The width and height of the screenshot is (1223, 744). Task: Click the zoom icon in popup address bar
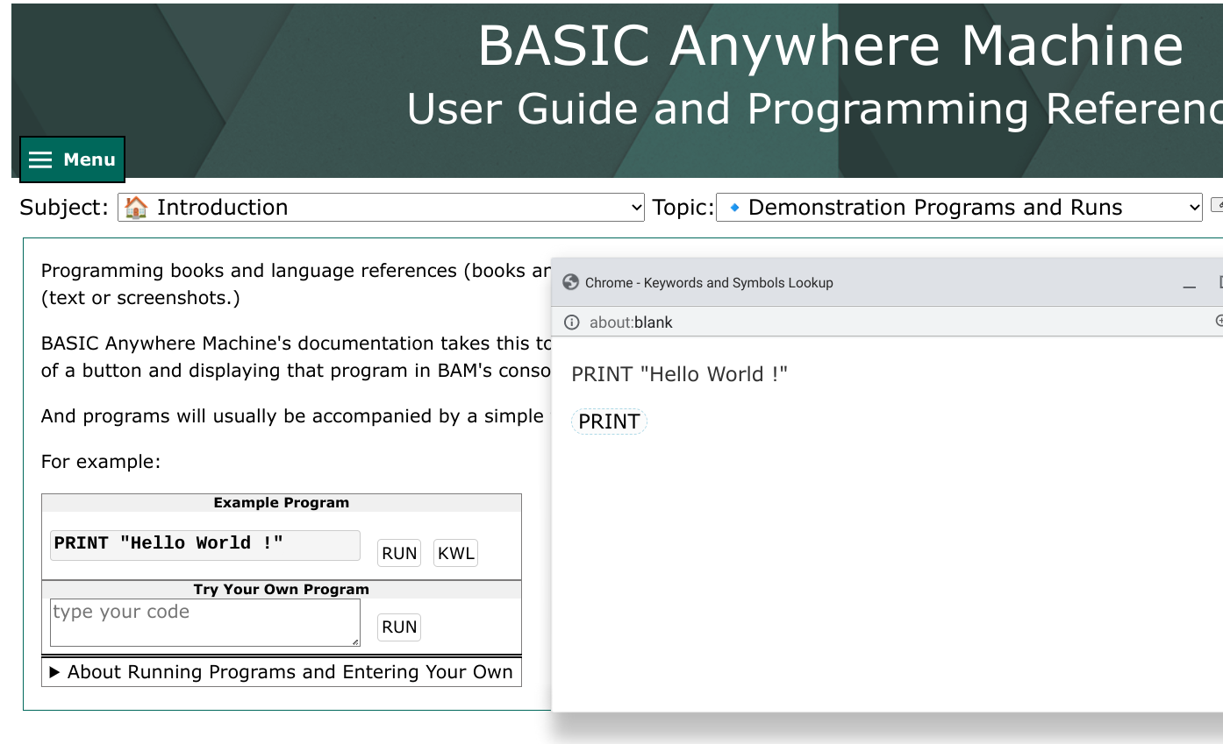click(1219, 322)
